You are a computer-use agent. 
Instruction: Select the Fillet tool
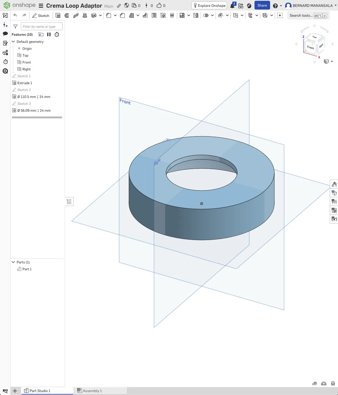(x=109, y=16)
